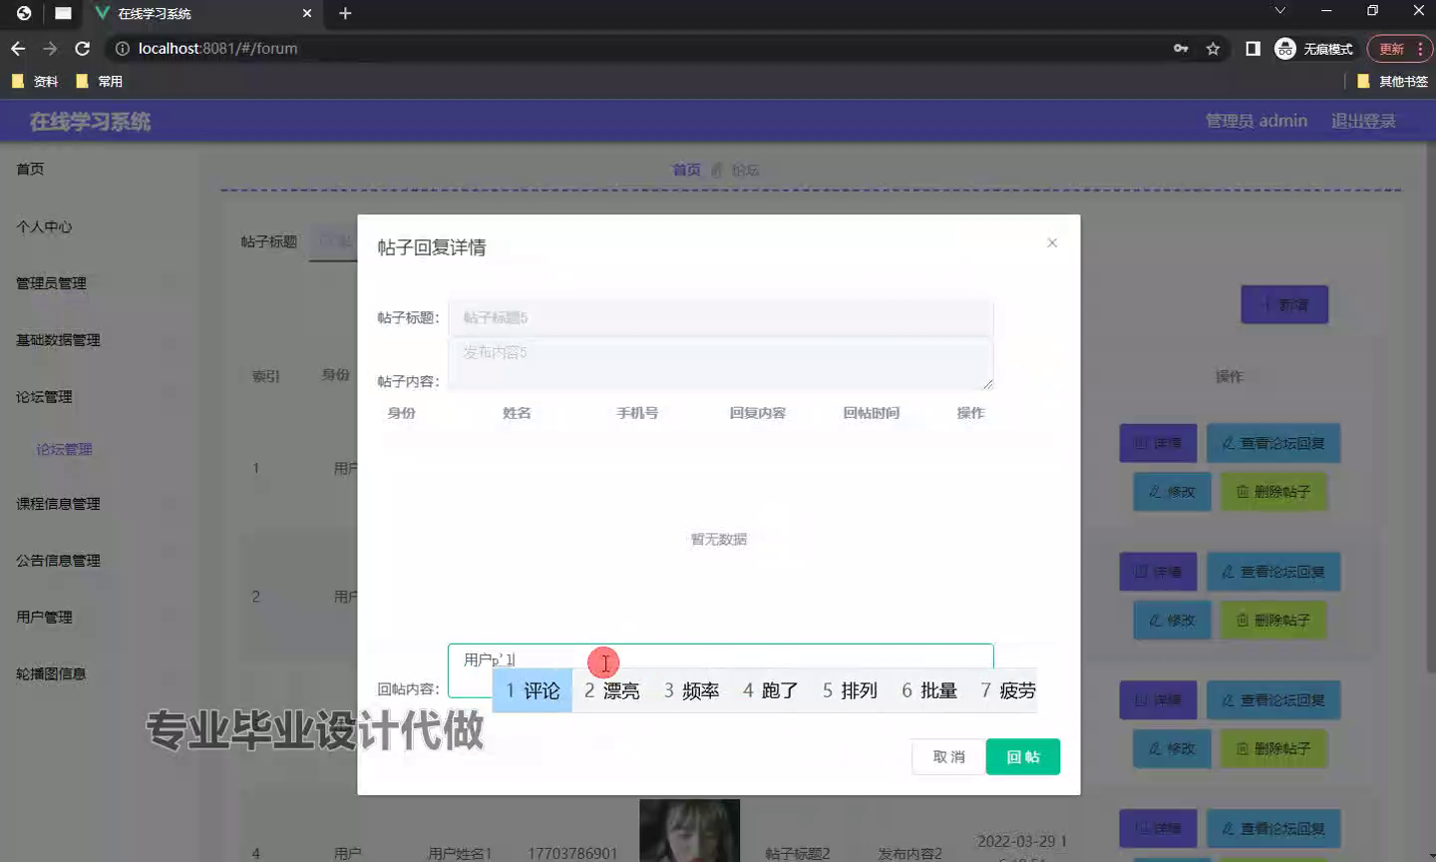Click the 帖子标题 field in dialog
This screenshot has width=1436, height=862.
[721, 317]
